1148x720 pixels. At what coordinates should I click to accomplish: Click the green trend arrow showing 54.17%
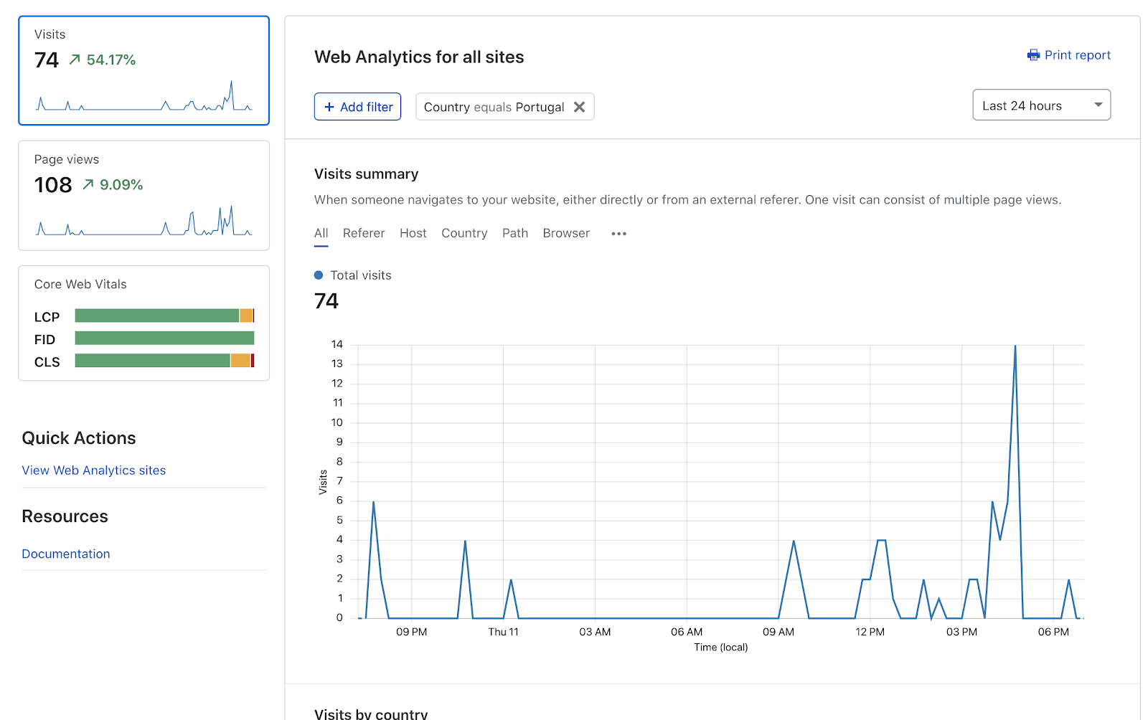74,60
